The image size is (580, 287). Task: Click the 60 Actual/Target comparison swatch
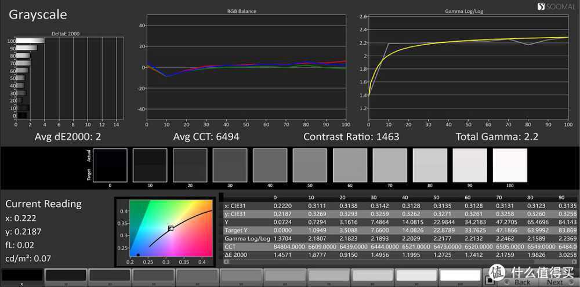pyautogui.click(x=350, y=165)
